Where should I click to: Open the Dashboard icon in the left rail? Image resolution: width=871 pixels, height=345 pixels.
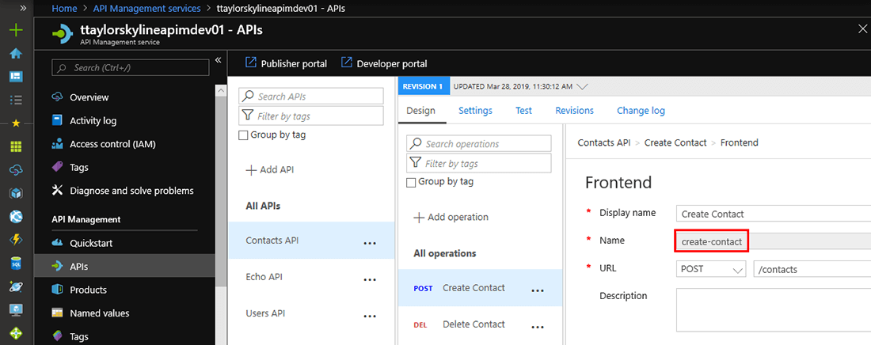click(16, 76)
